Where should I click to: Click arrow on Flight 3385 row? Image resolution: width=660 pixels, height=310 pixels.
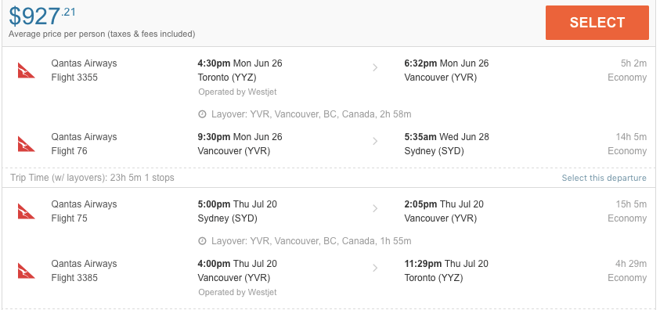pyautogui.click(x=375, y=269)
